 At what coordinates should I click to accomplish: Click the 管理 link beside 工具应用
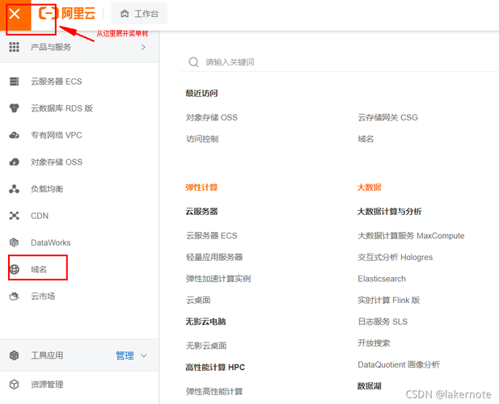(125, 356)
